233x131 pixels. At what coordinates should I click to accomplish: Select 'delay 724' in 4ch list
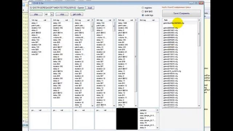[x=100, y=23]
